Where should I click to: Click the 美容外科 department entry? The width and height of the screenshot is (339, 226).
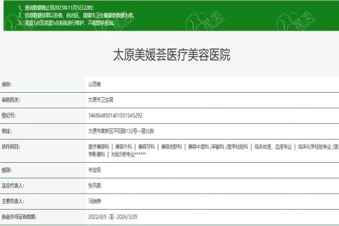124,147
